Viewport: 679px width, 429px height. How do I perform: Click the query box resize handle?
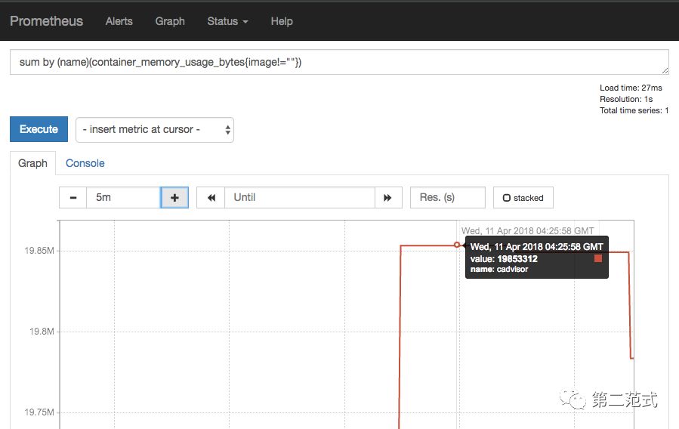click(665, 70)
